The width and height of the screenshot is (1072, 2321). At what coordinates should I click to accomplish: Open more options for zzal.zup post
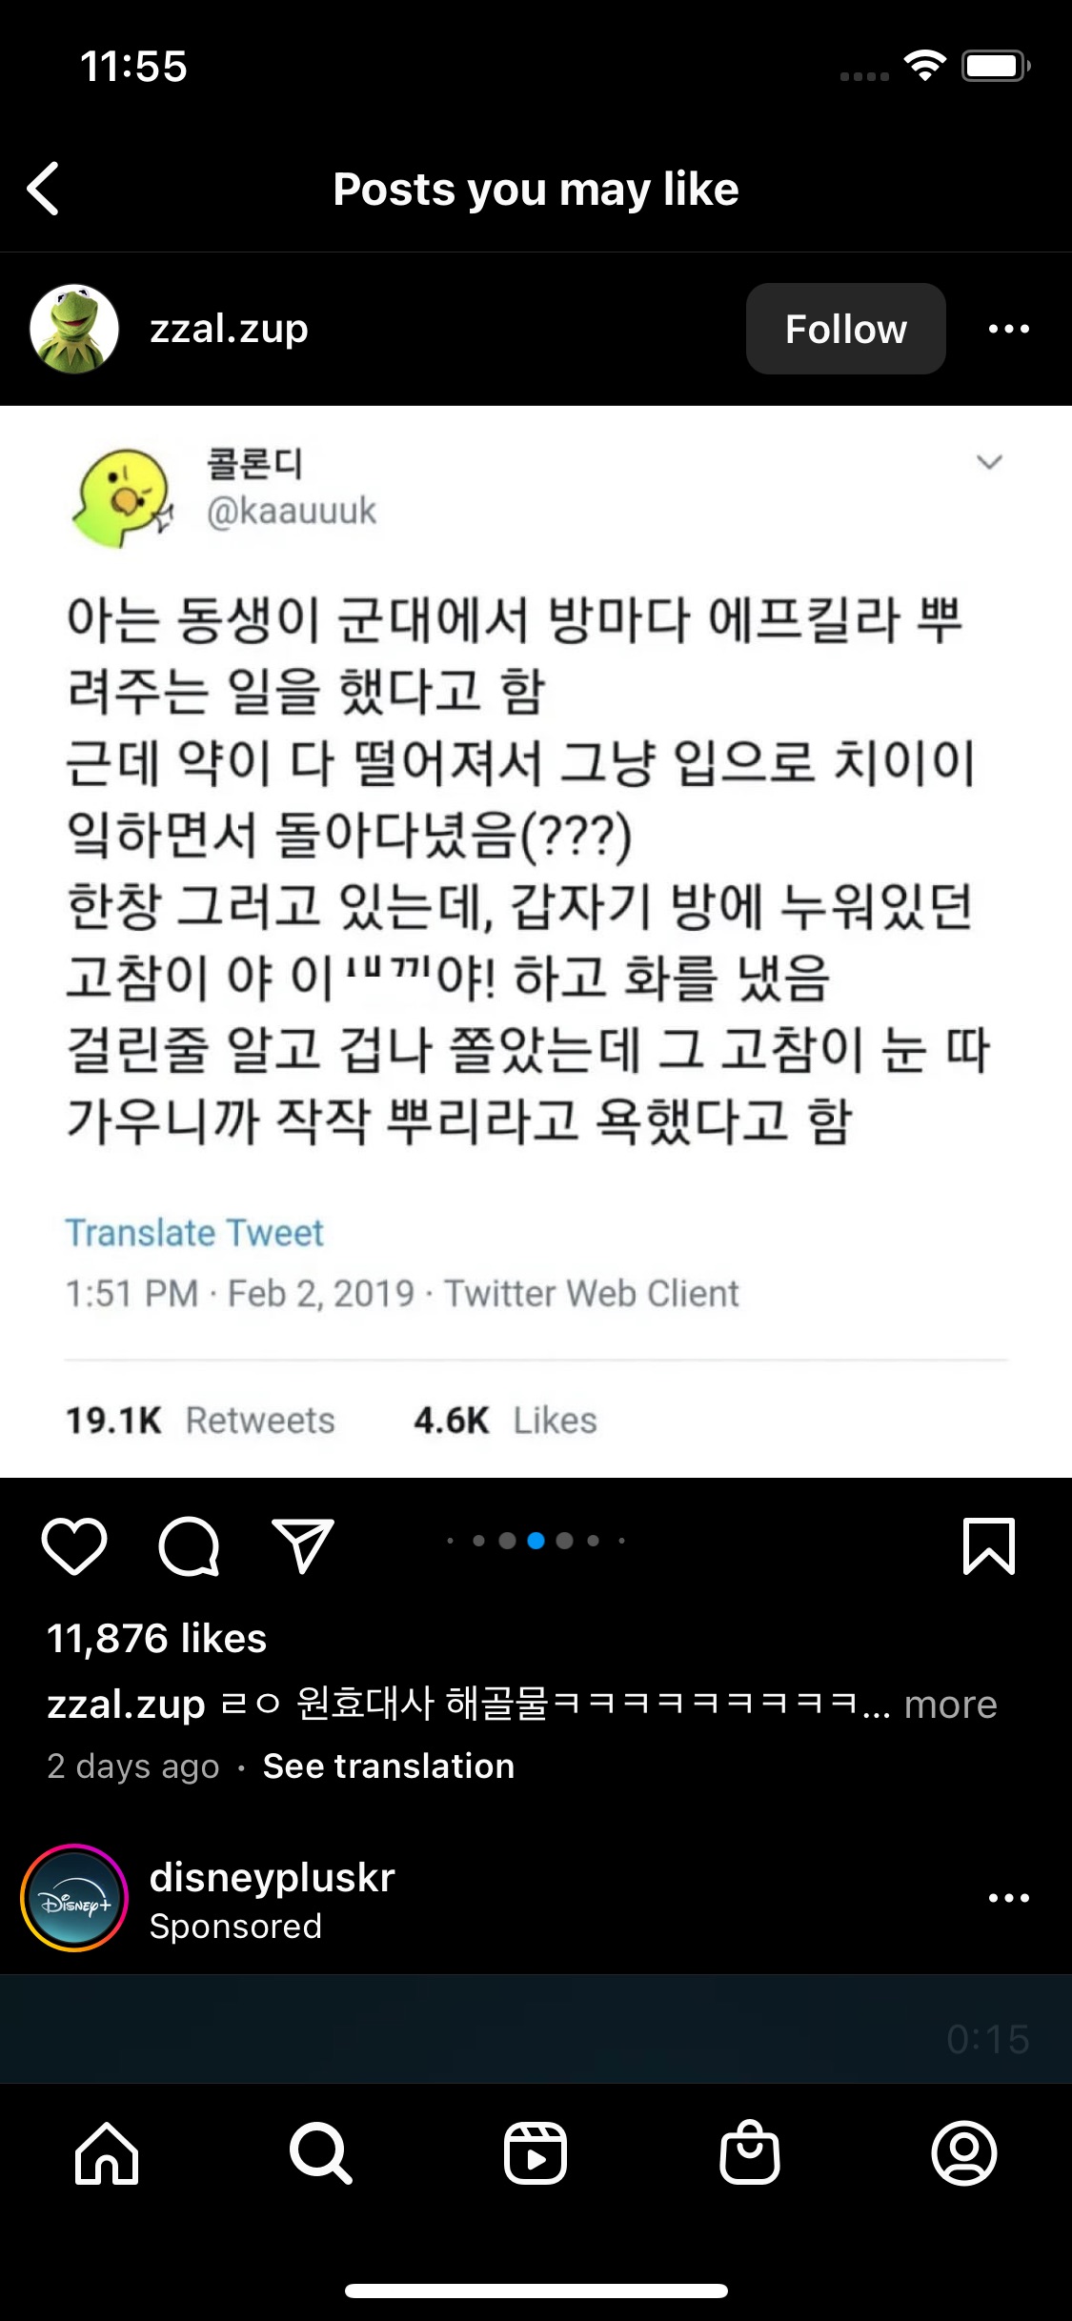click(1009, 329)
